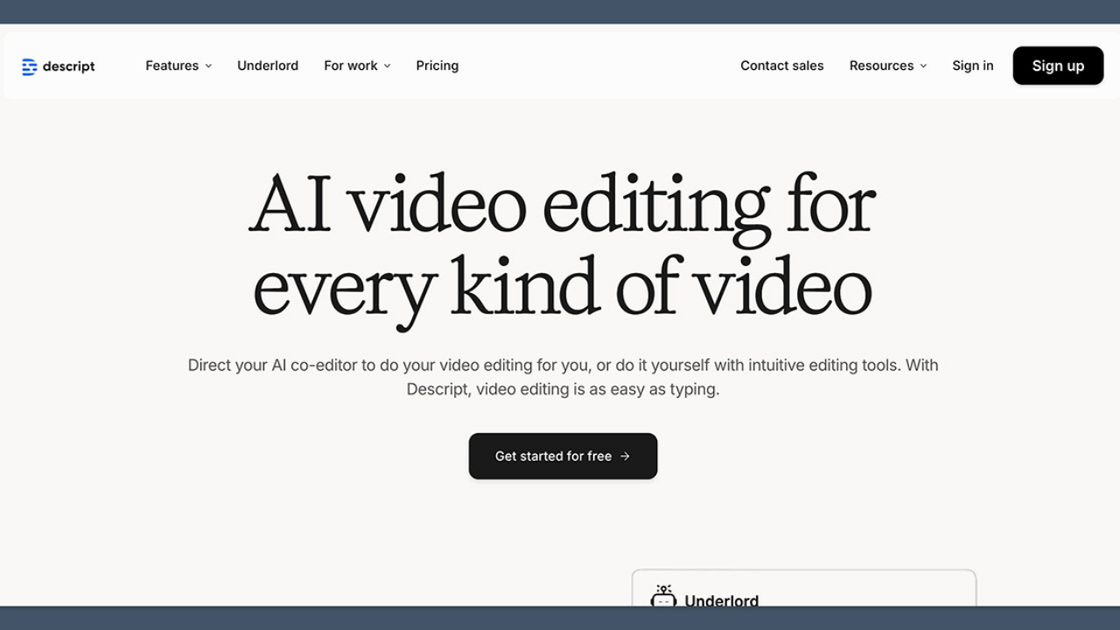The height and width of the screenshot is (630, 1120).
Task: Open the Underlord nav link
Action: coord(268,66)
